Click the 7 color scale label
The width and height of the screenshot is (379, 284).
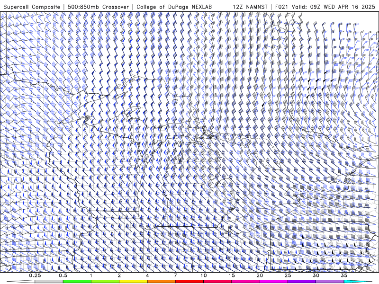point(175,275)
